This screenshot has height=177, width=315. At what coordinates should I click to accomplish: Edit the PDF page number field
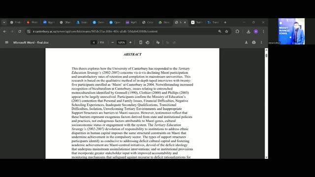94,42
